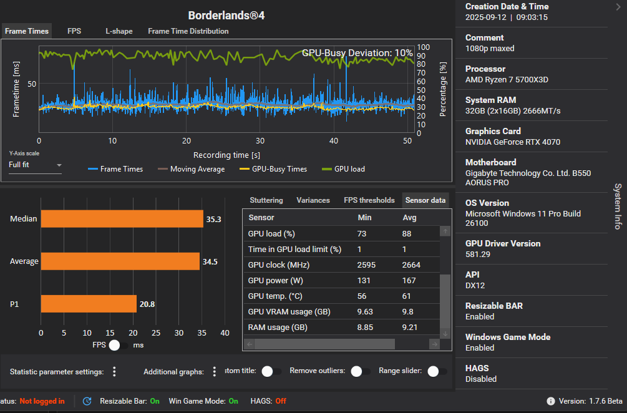Click the sensor table horizontal scrollbar
This screenshot has width=627, height=413.
[x=324, y=344]
